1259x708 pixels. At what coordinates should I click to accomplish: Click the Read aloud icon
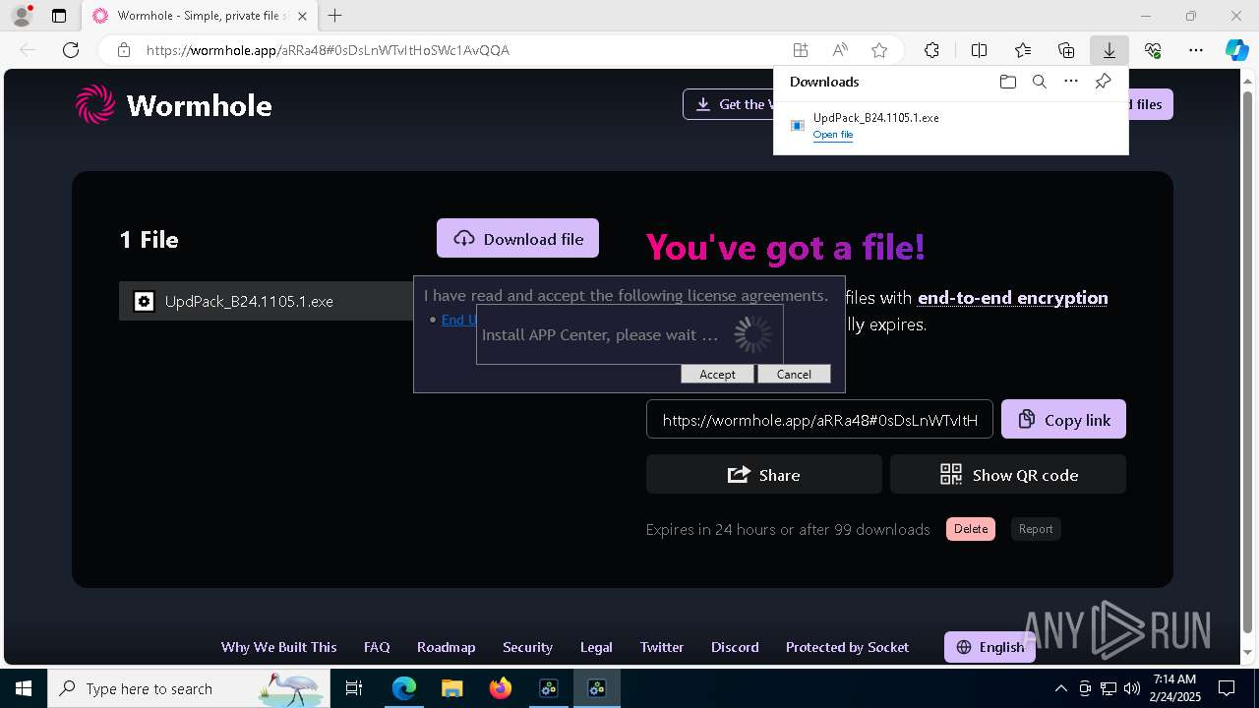coord(840,50)
